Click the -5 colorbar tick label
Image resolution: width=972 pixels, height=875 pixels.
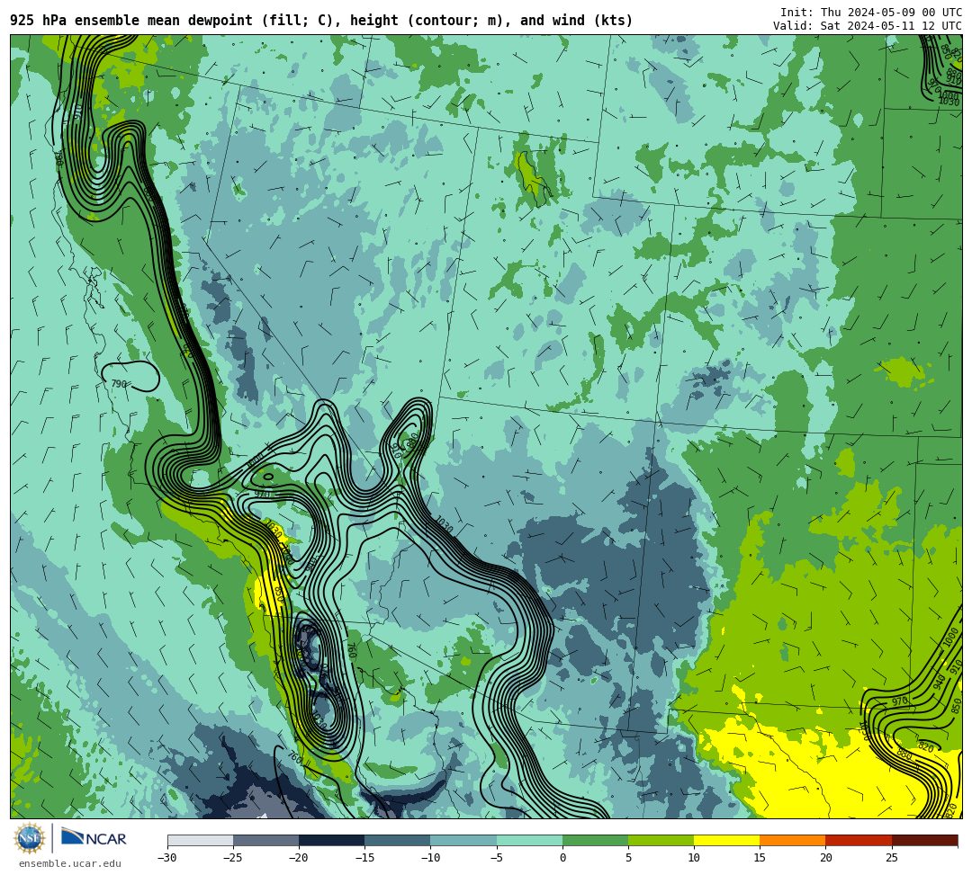(497, 858)
